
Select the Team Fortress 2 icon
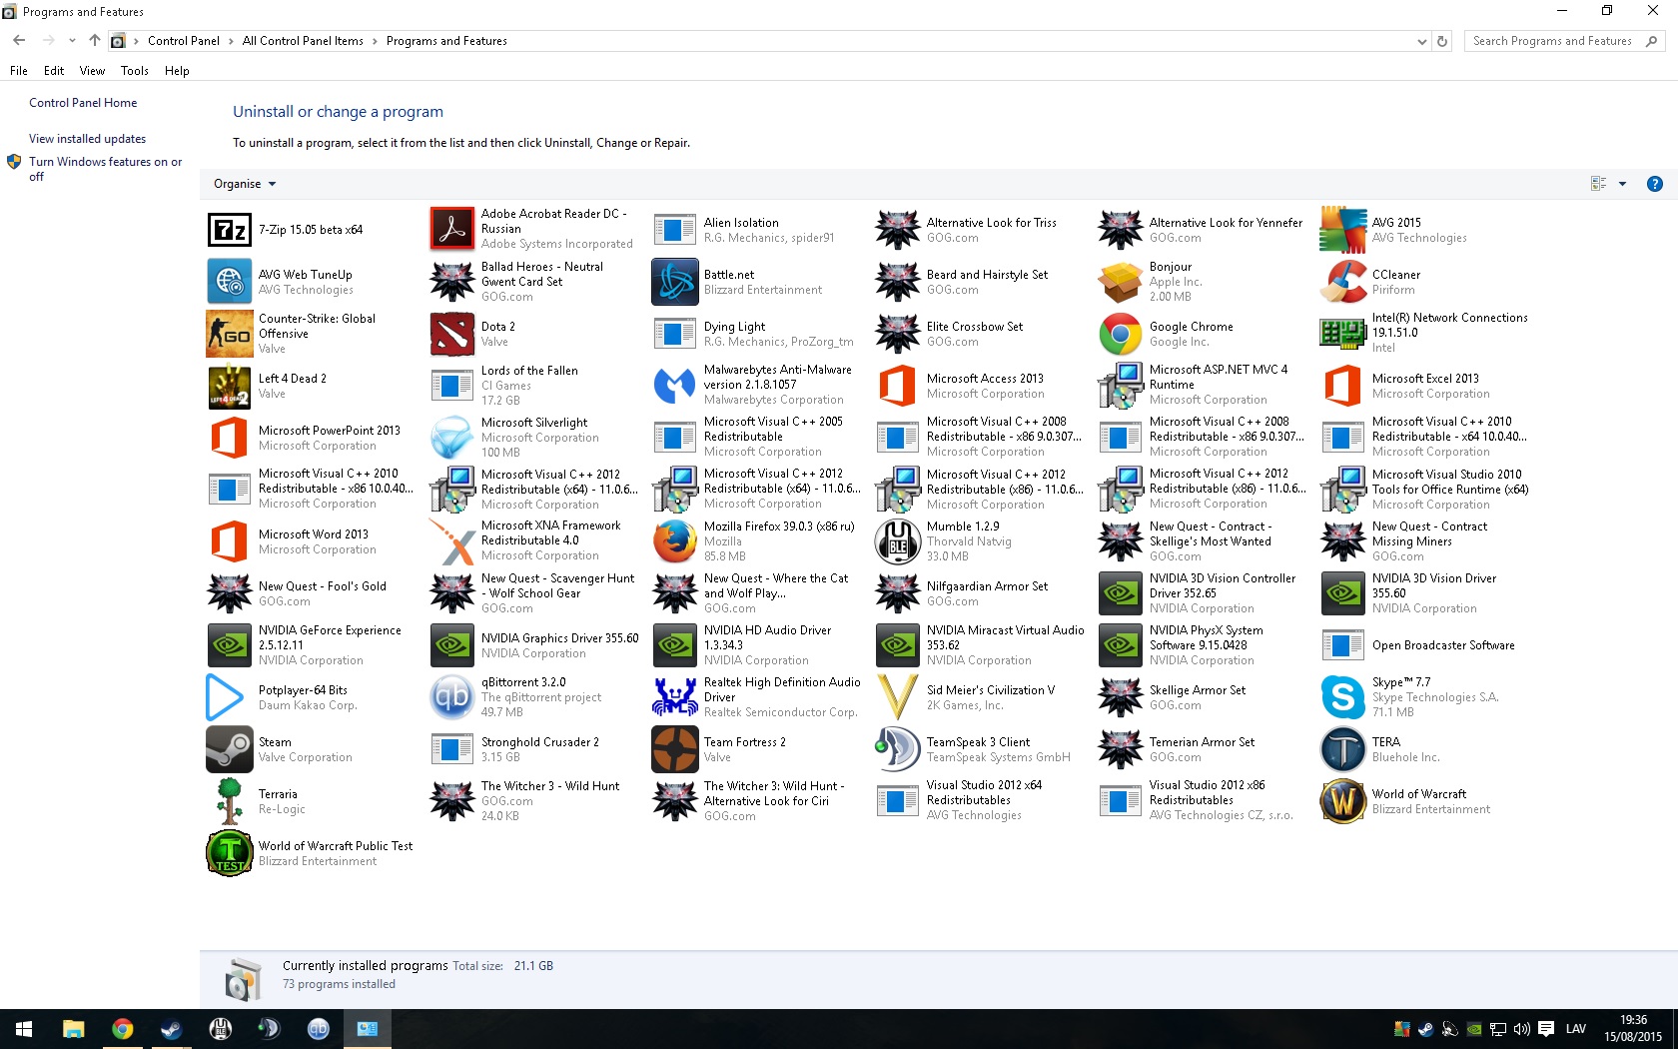point(674,749)
